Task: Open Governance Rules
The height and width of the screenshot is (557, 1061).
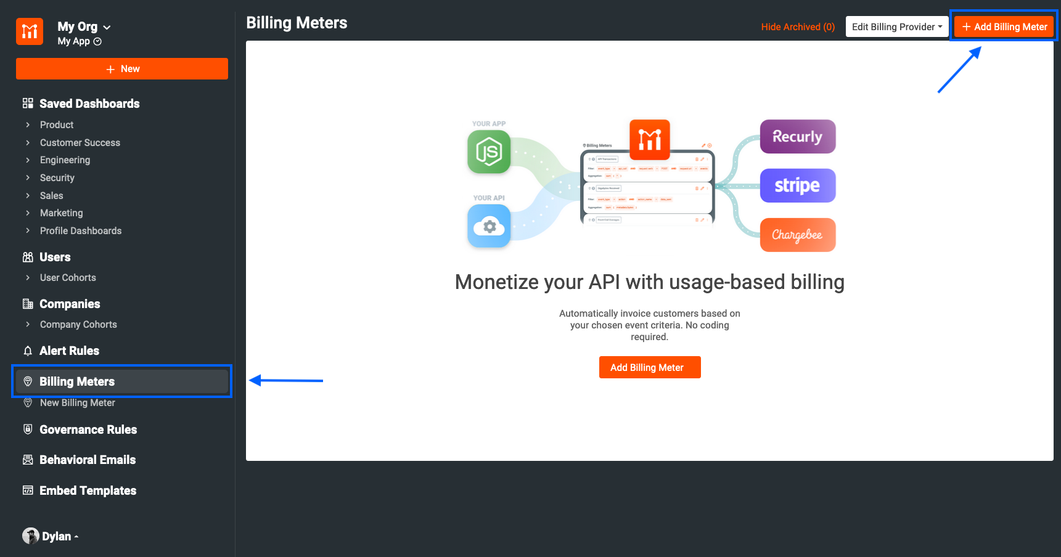Action: (x=88, y=429)
